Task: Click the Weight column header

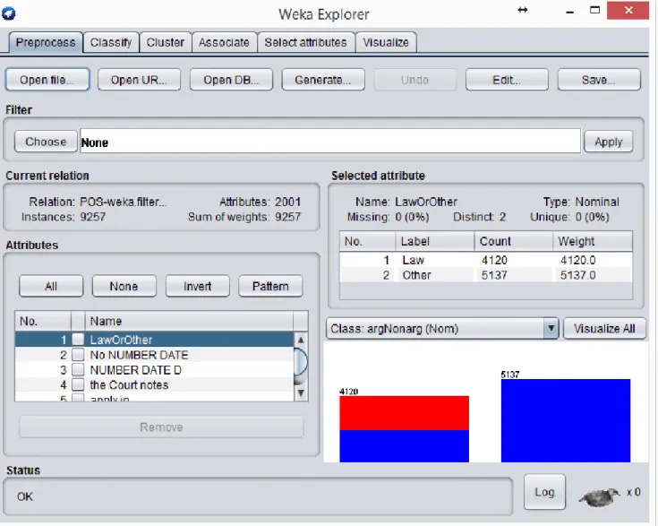Action: tap(592, 241)
